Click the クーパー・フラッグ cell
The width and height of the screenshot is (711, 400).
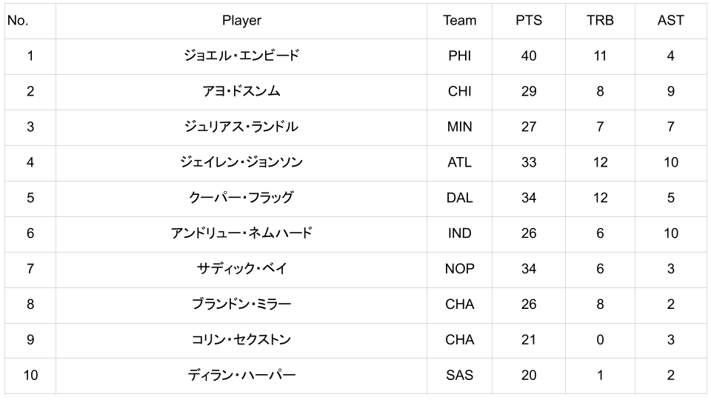pyautogui.click(x=241, y=198)
